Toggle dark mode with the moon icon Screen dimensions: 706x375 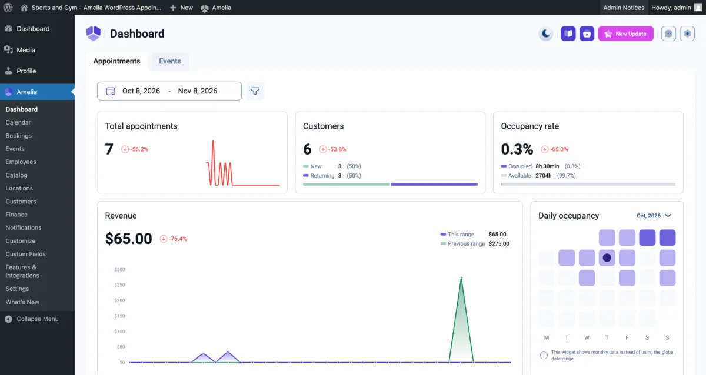point(546,34)
